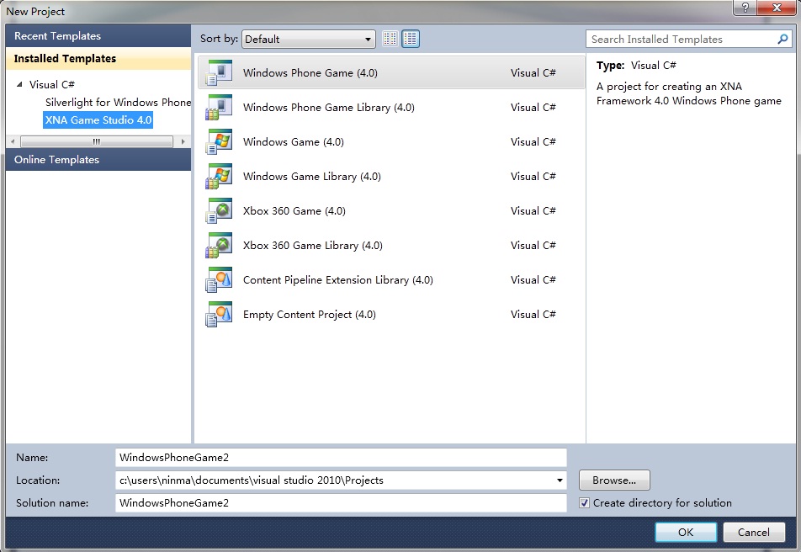Click the Browse button
Image resolution: width=801 pixels, height=552 pixels.
(614, 480)
